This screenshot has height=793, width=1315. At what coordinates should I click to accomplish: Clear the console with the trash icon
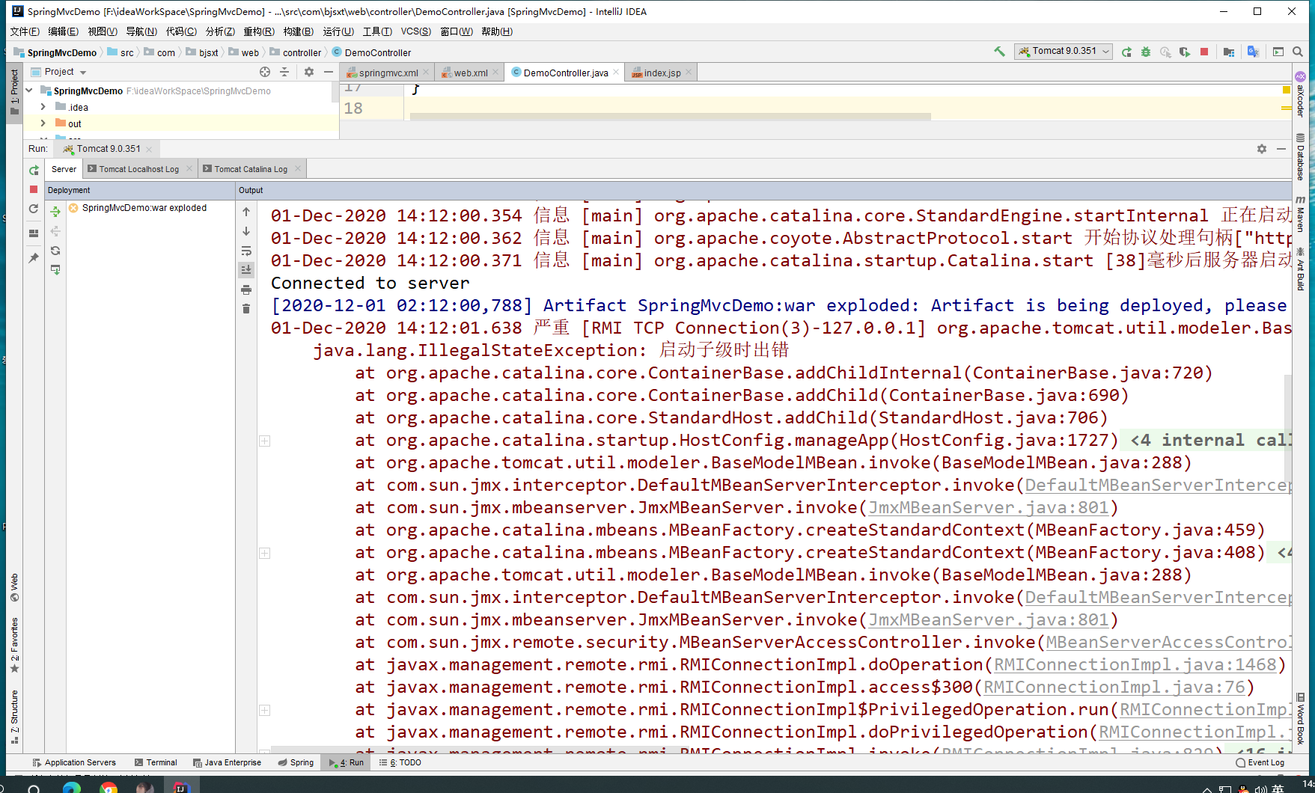246,309
